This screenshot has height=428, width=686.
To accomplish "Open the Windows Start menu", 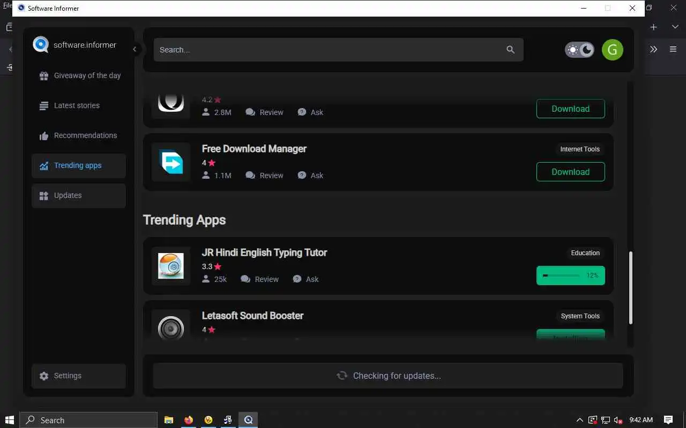I will click(9, 420).
